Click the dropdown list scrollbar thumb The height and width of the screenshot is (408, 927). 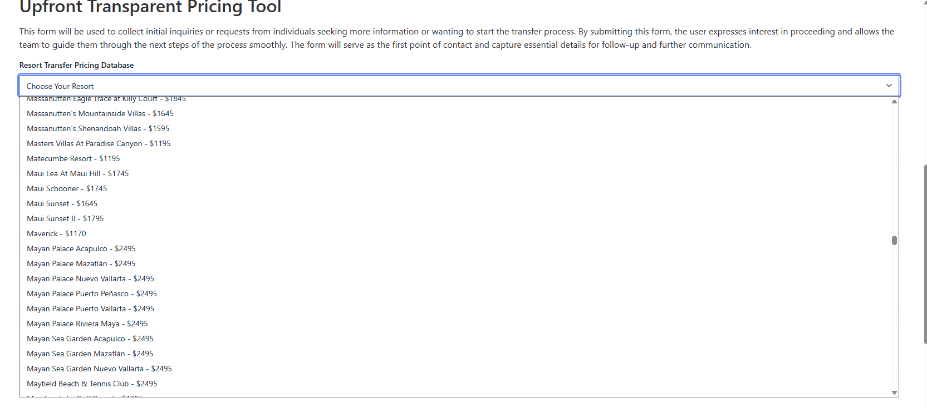click(x=894, y=240)
